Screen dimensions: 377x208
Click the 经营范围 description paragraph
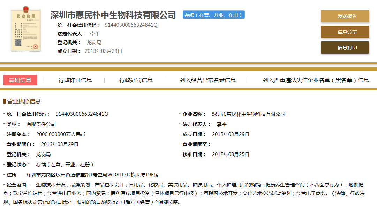[188, 193]
